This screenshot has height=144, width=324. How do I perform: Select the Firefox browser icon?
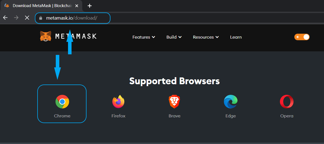(x=118, y=102)
